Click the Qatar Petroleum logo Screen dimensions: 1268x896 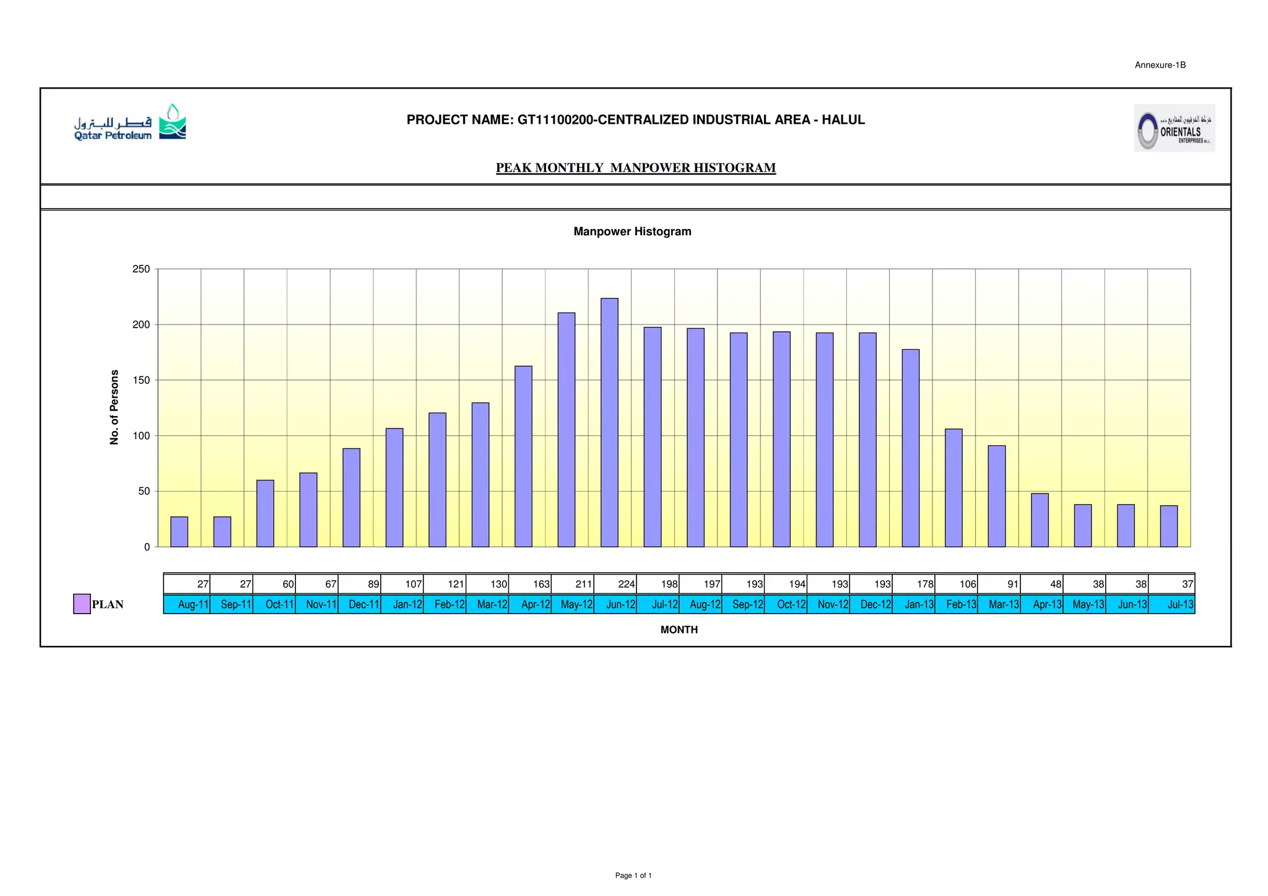tap(130, 123)
